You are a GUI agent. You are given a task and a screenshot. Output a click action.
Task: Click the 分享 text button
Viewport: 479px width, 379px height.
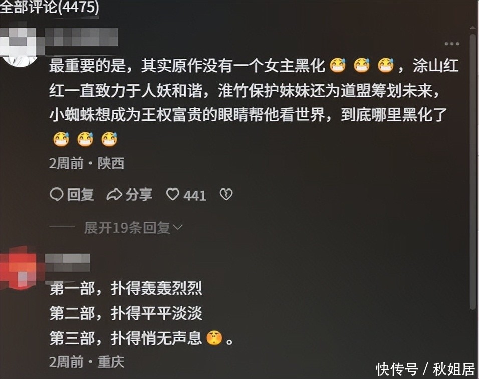pos(139,195)
